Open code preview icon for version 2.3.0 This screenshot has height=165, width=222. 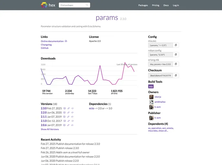(x=73, y=108)
